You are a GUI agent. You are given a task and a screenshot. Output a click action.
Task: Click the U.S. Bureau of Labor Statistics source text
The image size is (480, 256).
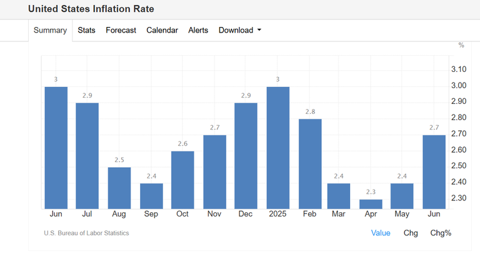[86, 233]
